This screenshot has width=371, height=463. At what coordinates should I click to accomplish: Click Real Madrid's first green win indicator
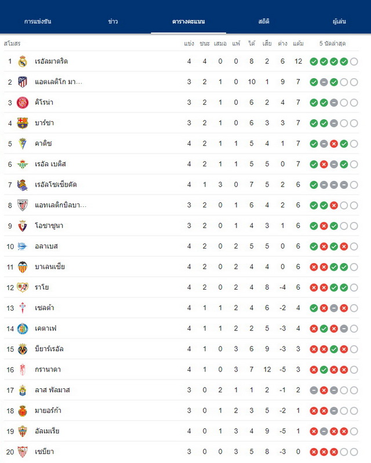(x=314, y=61)
